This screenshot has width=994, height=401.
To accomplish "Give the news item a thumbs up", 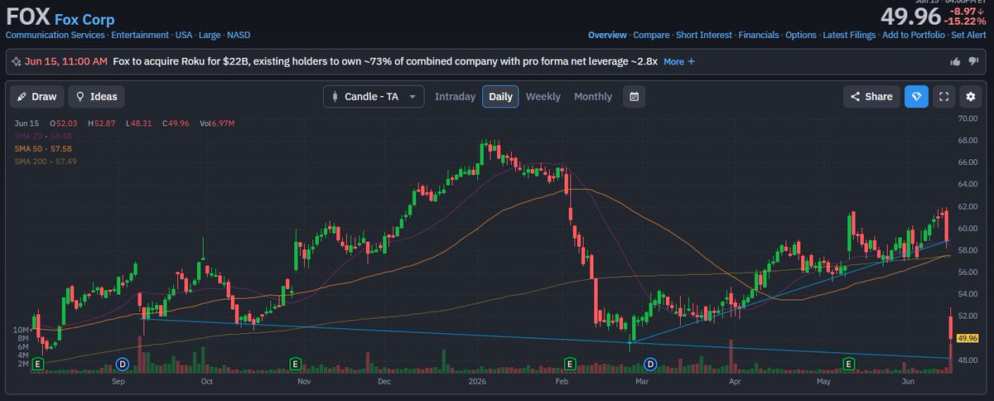I will click(955, 61).
